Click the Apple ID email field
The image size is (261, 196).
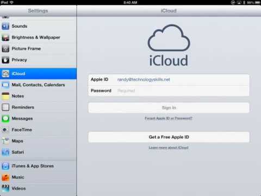pyautogui.click(x=169, y=79)
